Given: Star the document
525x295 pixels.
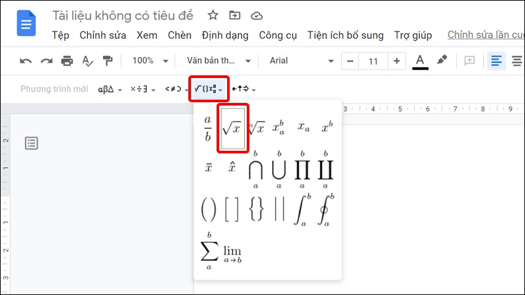Looking at the screenshot, I should (x=213, y=15).
